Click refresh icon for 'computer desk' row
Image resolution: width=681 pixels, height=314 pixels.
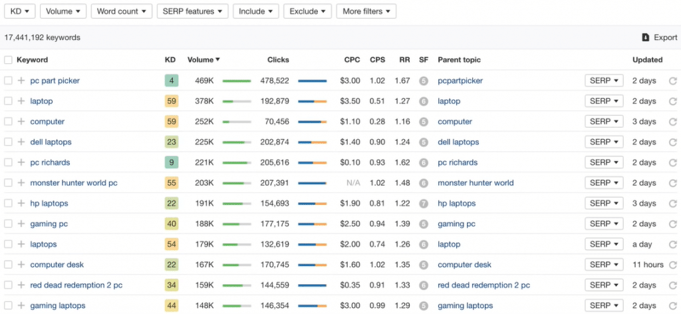673,265
